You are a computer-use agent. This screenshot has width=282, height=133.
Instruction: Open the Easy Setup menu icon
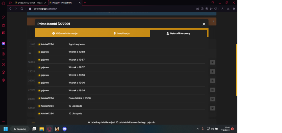point(234,9)
